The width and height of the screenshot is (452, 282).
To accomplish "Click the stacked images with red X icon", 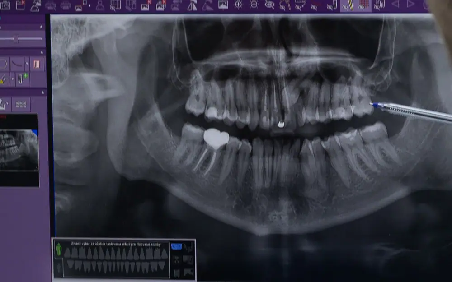I will pyautogui.click(x=161, y=5).
